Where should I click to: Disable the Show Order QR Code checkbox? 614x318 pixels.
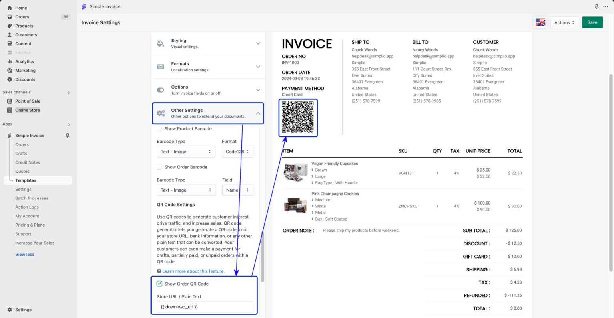pos(159,284)
